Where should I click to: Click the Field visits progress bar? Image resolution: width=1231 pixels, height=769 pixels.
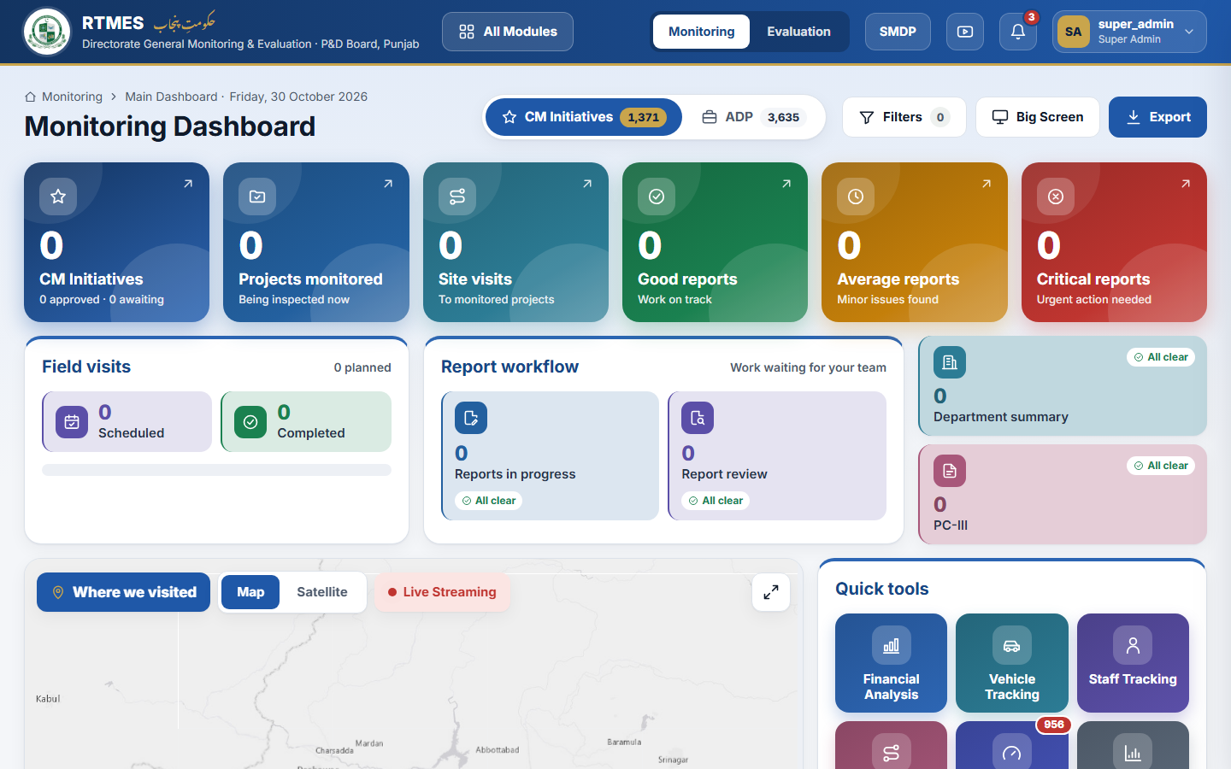click(x=216, y=470)
